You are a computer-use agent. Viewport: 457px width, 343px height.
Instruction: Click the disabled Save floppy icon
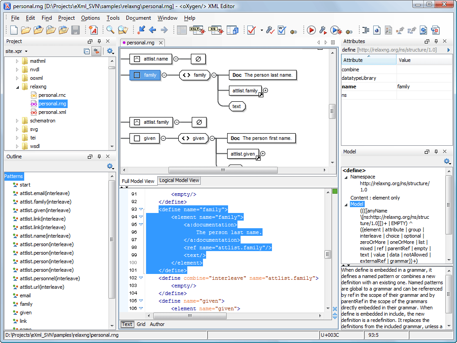[75, 30]
